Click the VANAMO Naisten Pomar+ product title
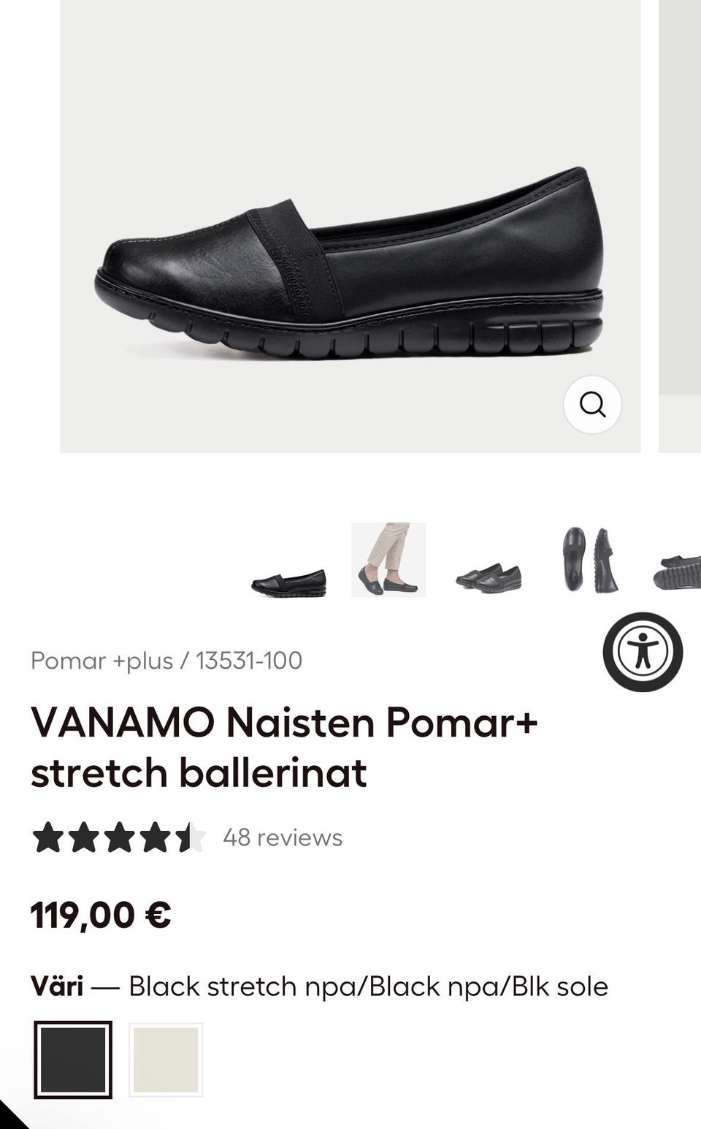The image size is (701, 1129). tap(284, 747)
